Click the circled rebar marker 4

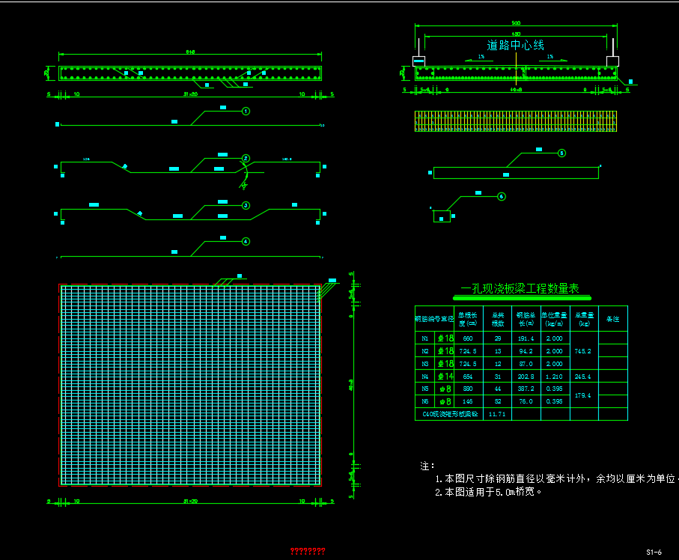(246, 241)
